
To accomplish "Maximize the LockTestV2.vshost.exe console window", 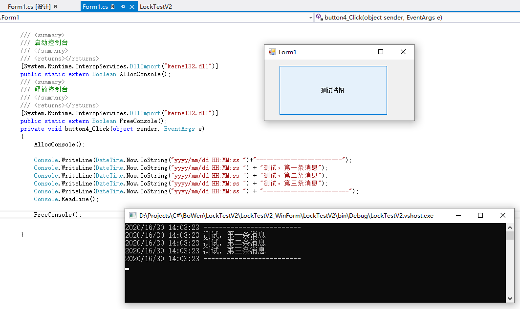I will (480, 216).
